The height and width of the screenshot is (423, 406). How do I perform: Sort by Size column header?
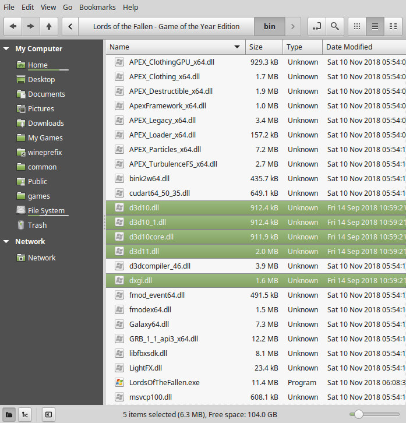click(264, 47)
